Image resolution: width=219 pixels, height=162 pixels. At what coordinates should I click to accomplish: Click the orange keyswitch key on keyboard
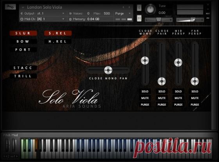click(x=36, y=145)
